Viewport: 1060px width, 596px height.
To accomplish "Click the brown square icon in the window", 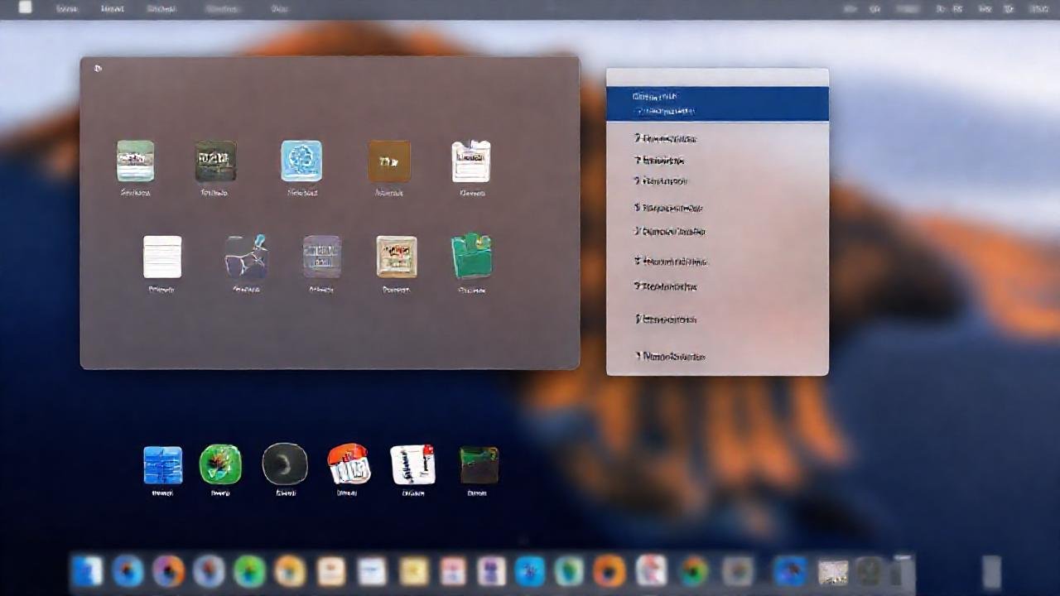I will pyautogui.click(x=388, y=161).
